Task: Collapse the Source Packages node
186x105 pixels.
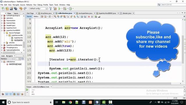Action: 4,33
